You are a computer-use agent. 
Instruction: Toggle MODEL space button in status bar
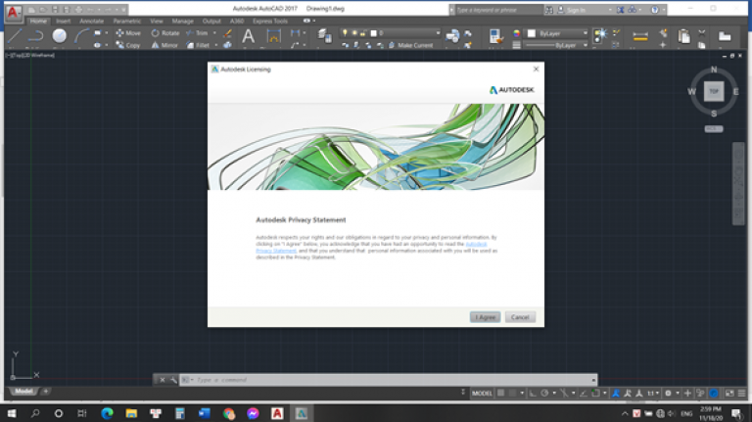click(x=482, y=394)
